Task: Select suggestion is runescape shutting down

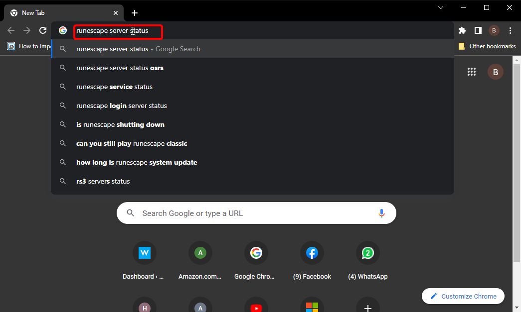Action: click(x=253, y=125)
